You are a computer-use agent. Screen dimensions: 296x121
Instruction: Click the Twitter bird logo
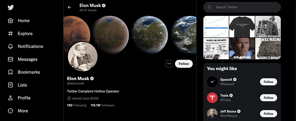[10, 8]
